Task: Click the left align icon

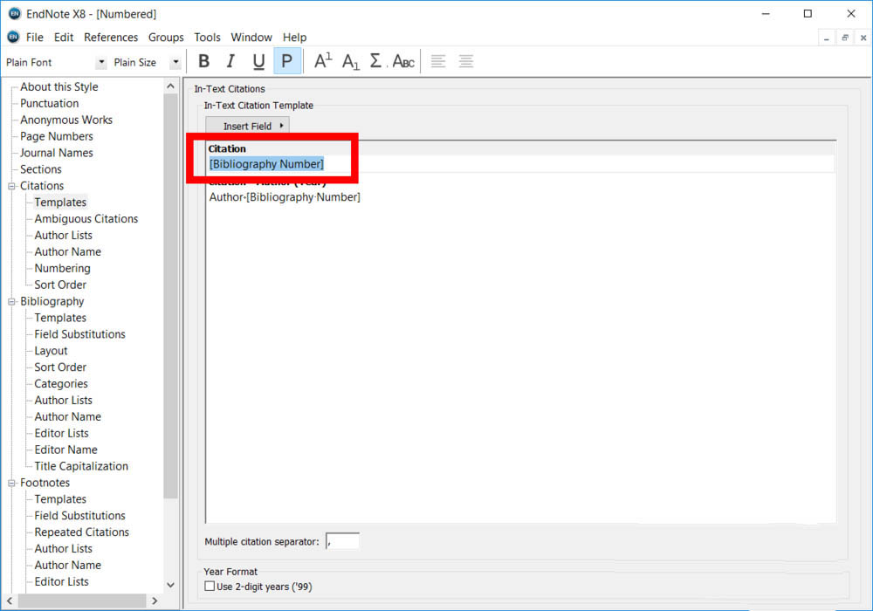Action: click(x=438, y=61)
